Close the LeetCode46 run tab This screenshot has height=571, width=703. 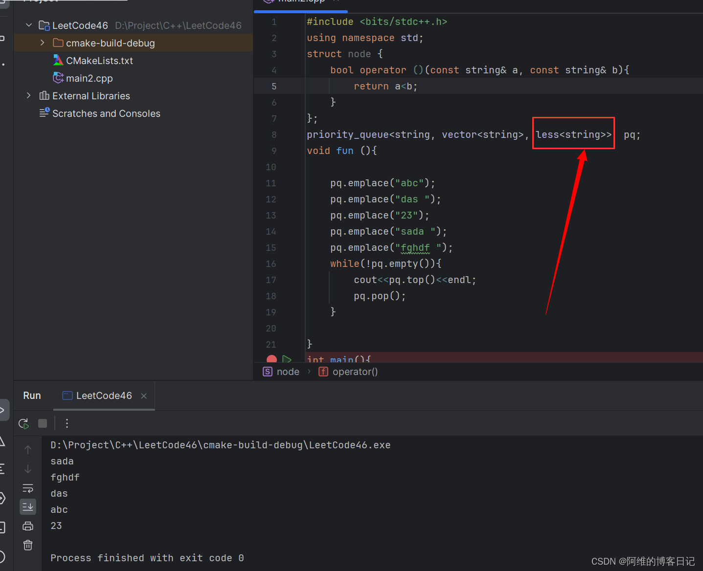coord(144,396)
